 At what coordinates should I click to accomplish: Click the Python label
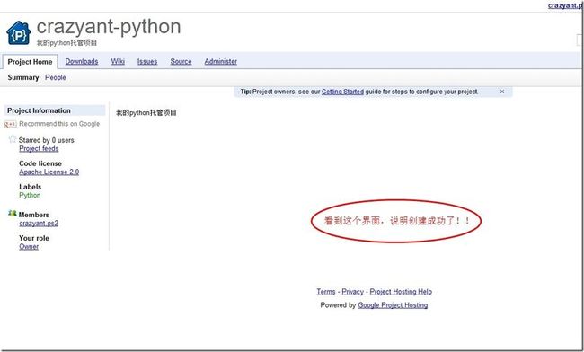[x=30, y=195]
